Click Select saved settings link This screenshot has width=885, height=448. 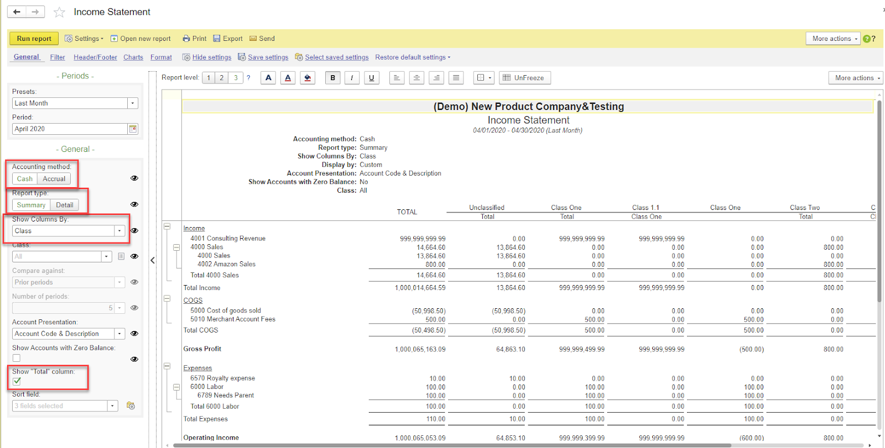tap(332, 57)
